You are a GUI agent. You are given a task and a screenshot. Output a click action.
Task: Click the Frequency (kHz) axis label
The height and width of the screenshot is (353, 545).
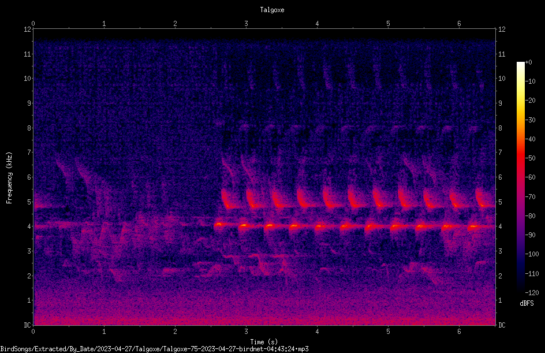(x=9, y=178)
